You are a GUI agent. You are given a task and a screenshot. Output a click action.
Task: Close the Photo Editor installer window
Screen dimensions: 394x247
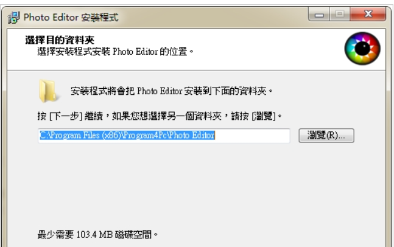368,14
